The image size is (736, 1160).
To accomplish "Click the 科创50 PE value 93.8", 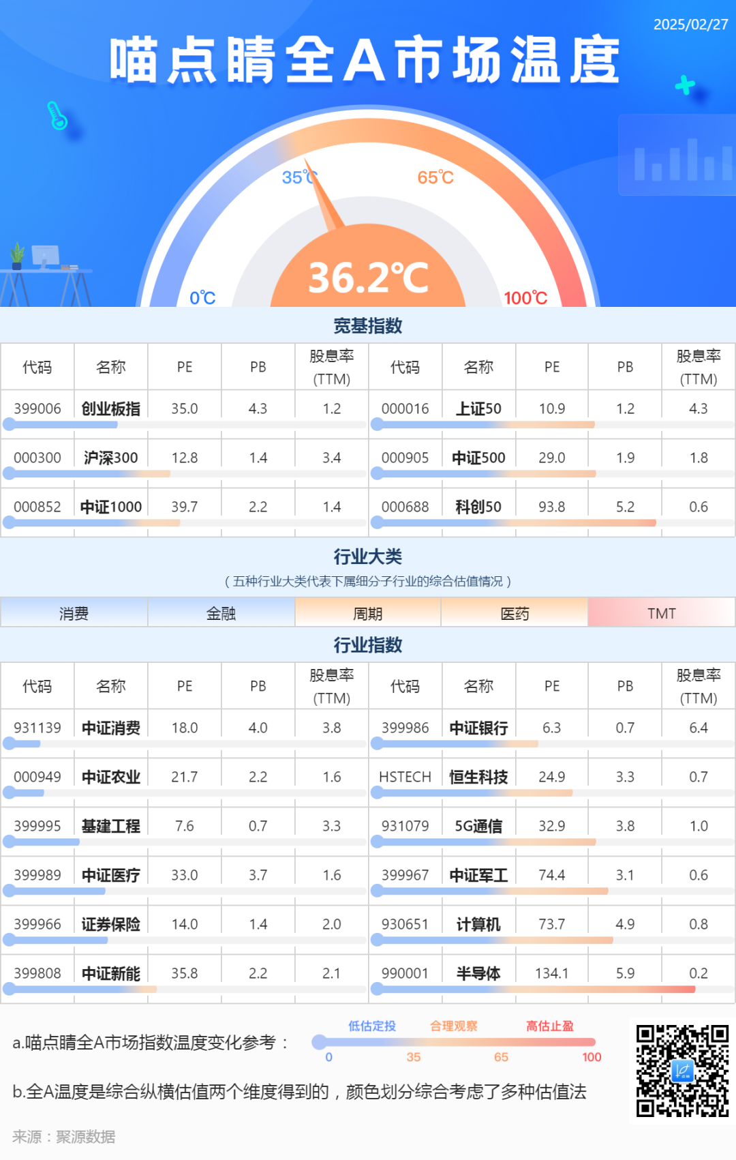I will [552, 507].
